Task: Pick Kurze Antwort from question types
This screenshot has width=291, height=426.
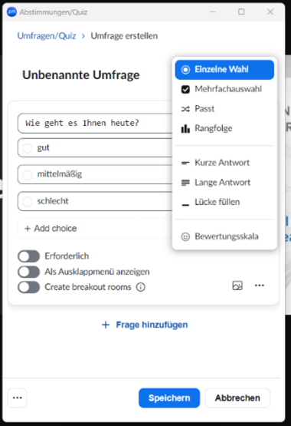Action: [x=224, y=163]
